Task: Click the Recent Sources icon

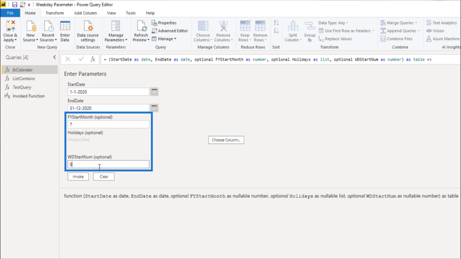Action: pos(48,26)
